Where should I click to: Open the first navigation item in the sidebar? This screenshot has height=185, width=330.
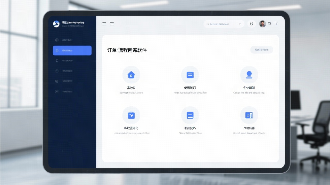pos(72,40)
